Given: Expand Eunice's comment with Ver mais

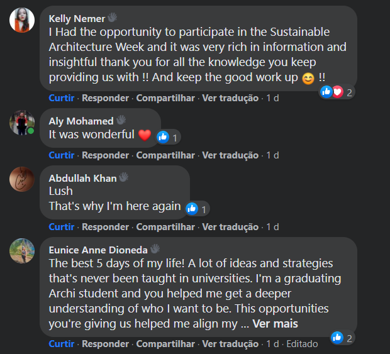Looking at the screenshot, I should pyautogui.click(x=275, y=324).
